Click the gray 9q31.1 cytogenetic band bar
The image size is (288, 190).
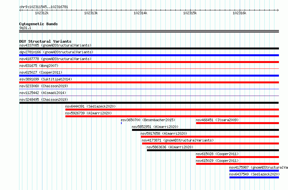point(149,31)
